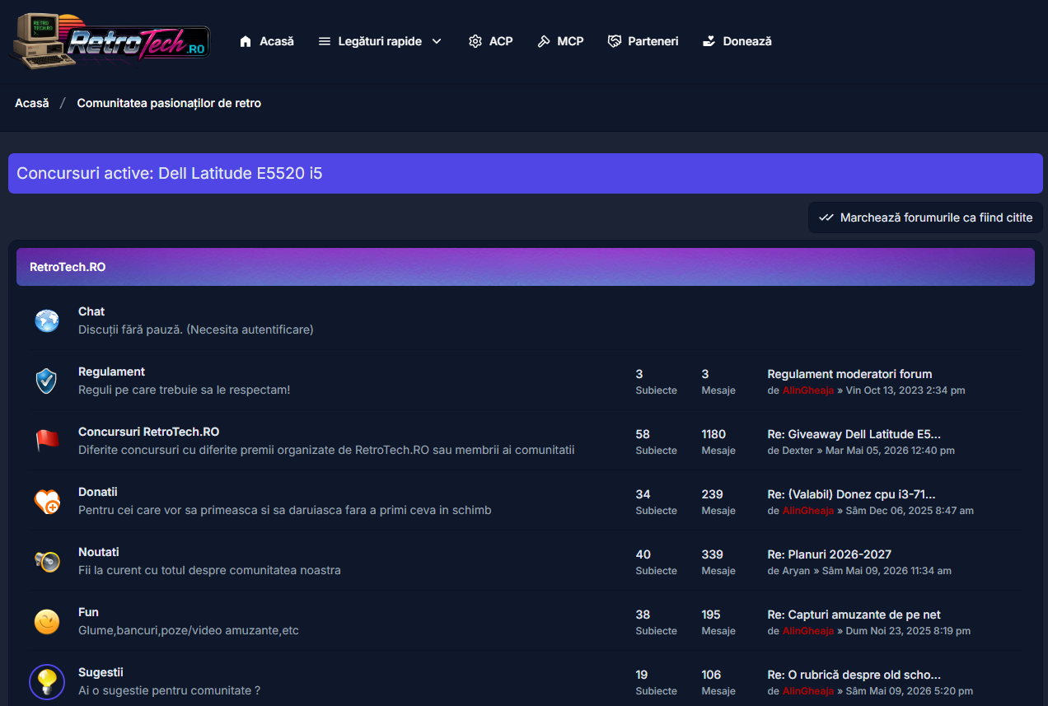
Task: Open last post Re: Giveaway Dell Latitude E5...
Action: coord(854,434)
